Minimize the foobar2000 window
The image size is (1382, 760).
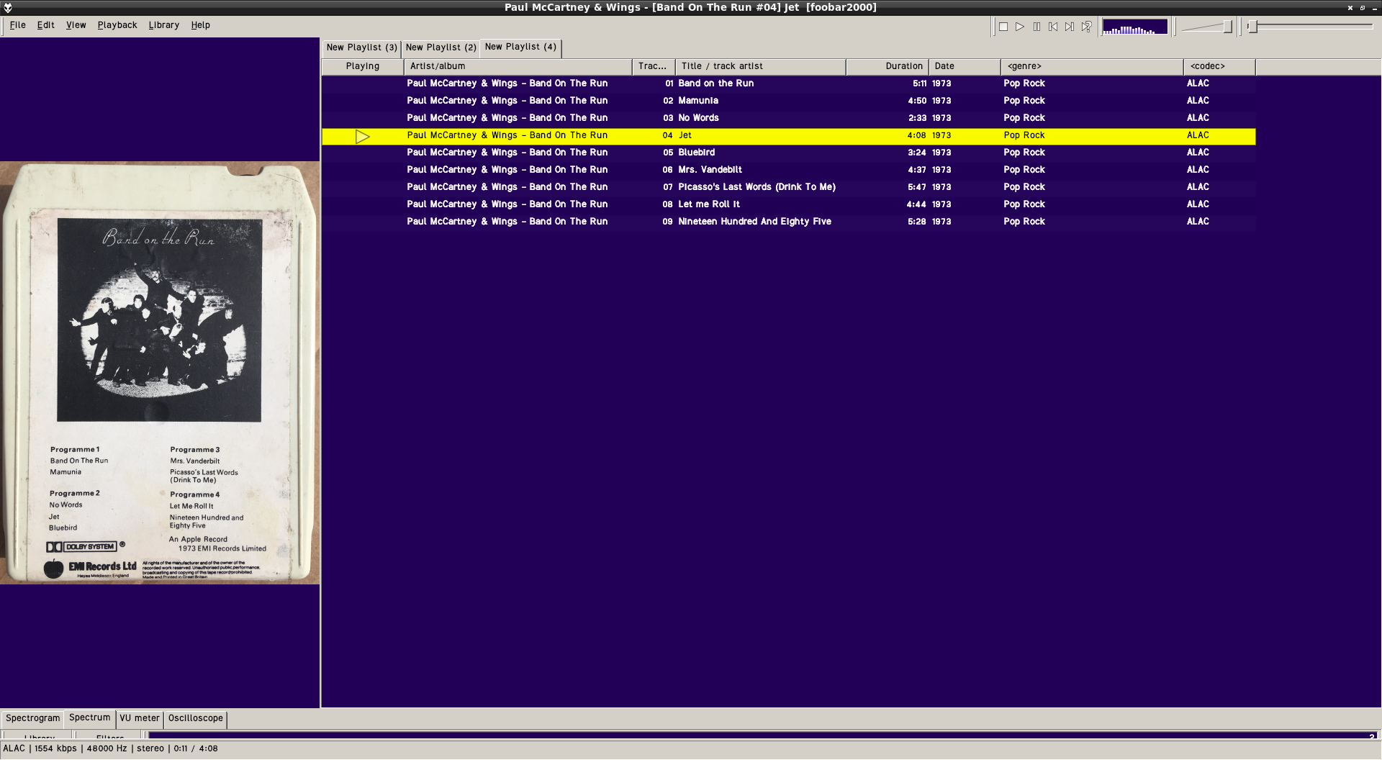click(x=1374, y=8)
